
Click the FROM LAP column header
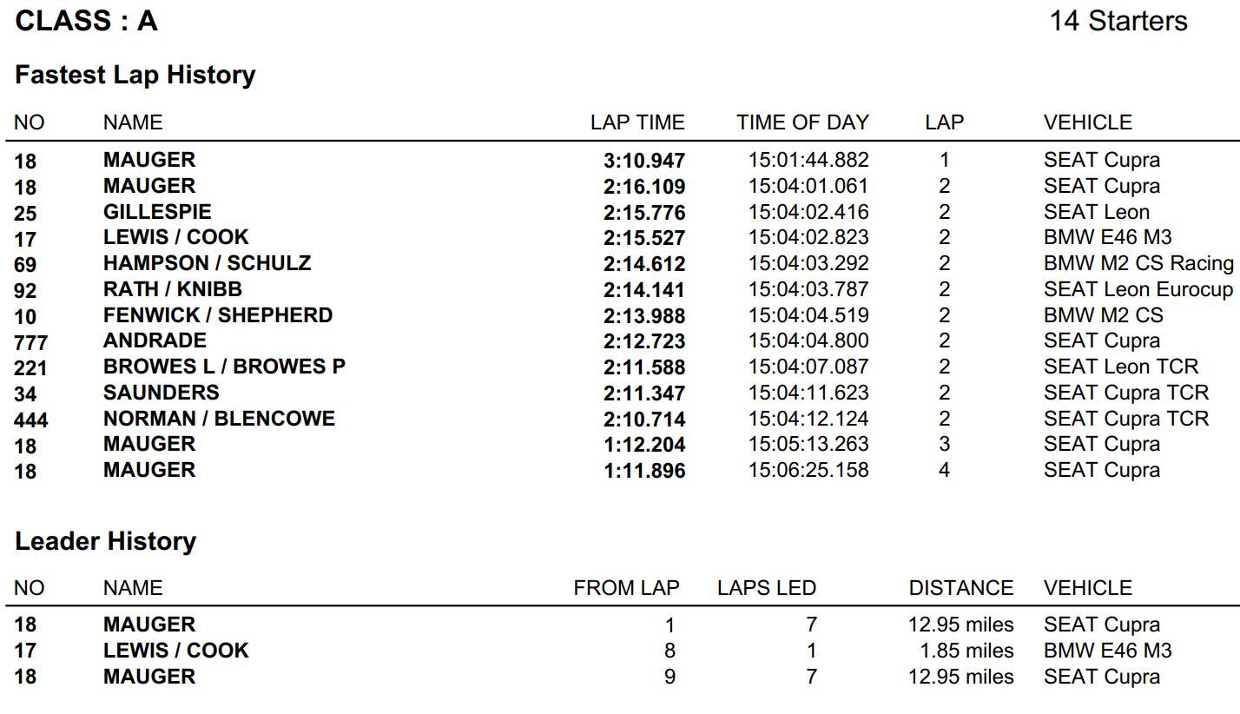(x=626, y=588)
